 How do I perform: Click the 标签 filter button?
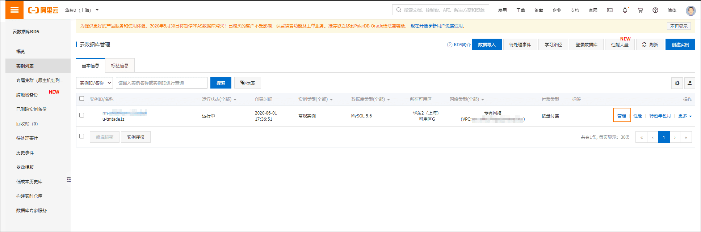tap(248, 83)
